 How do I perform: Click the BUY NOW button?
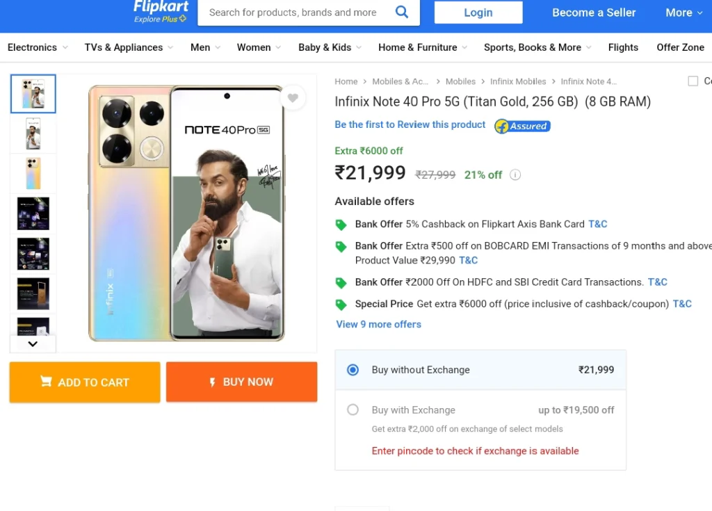point(241,382)
